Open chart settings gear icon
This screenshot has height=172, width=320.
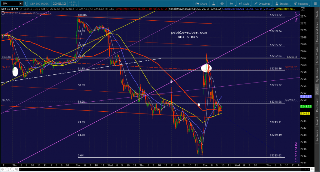click(x=222, y=4)
